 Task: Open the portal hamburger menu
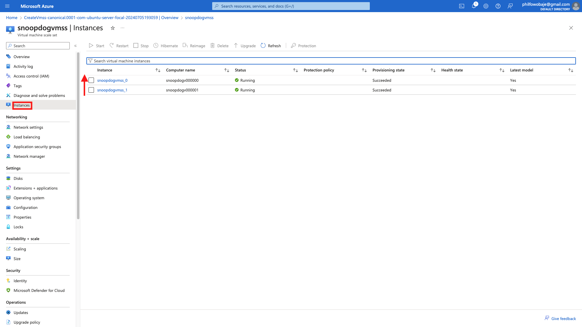click(x=7, y=6)
